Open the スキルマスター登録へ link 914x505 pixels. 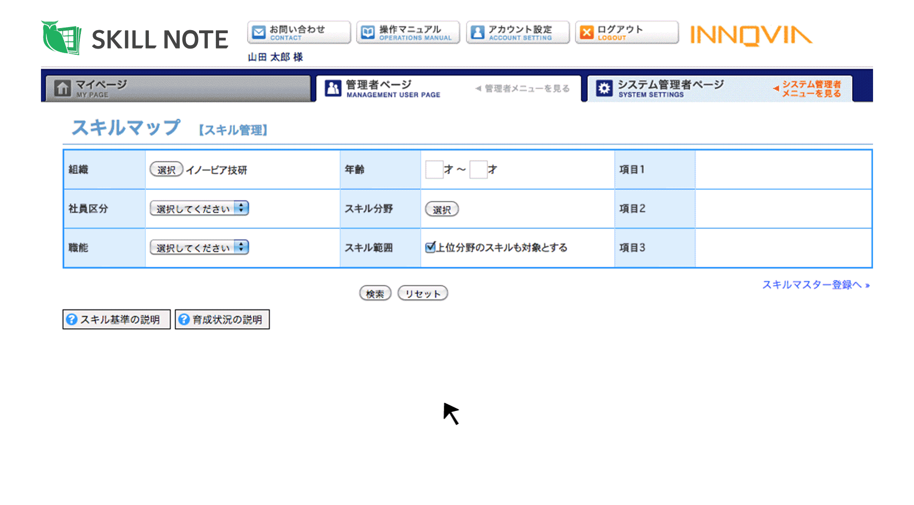(x=813, y=285)
